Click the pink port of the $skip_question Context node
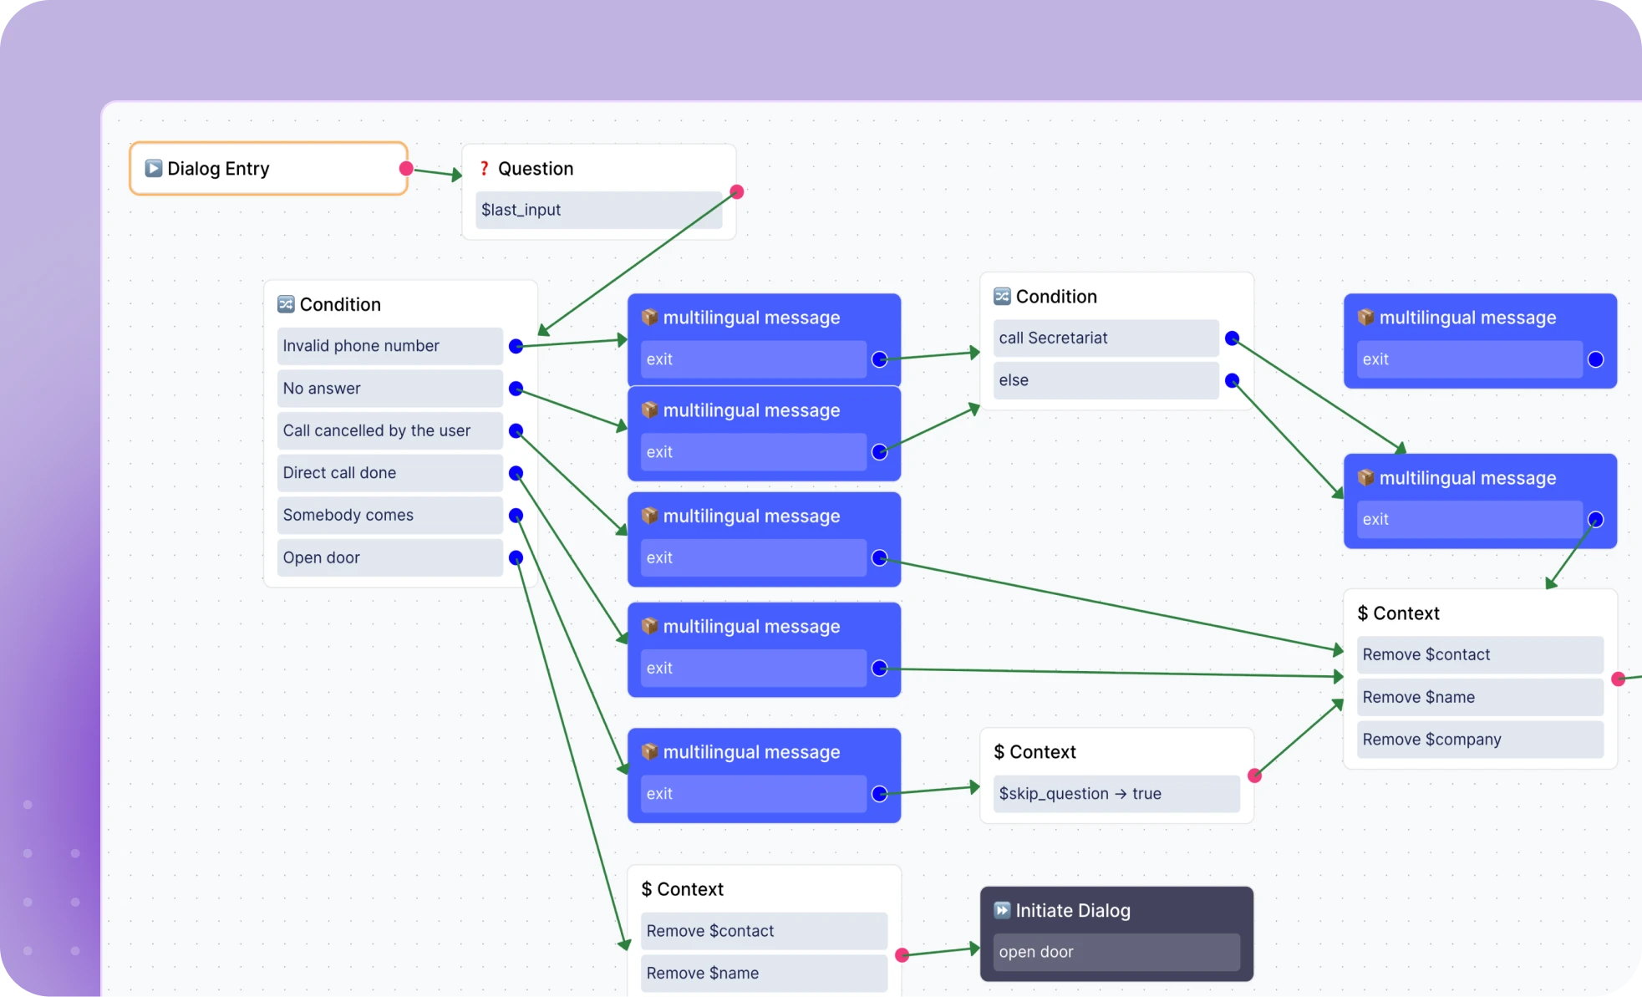Screen dimensions: 1642x997 tap(1254, 776)
